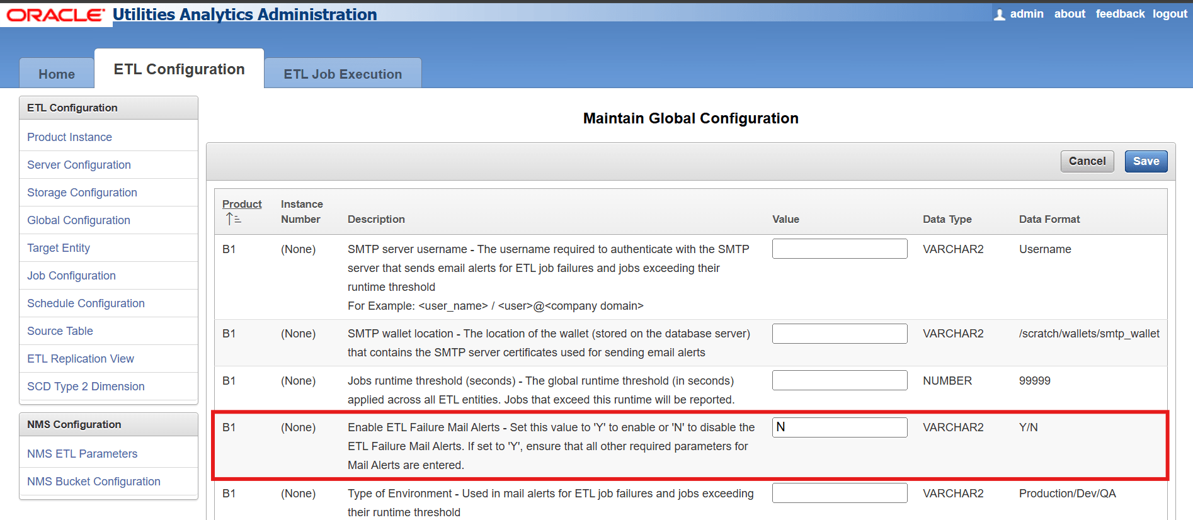Screen dimensions: 1193x520
Task: Switch to the Home tab
Action: [x=57, y=74]
